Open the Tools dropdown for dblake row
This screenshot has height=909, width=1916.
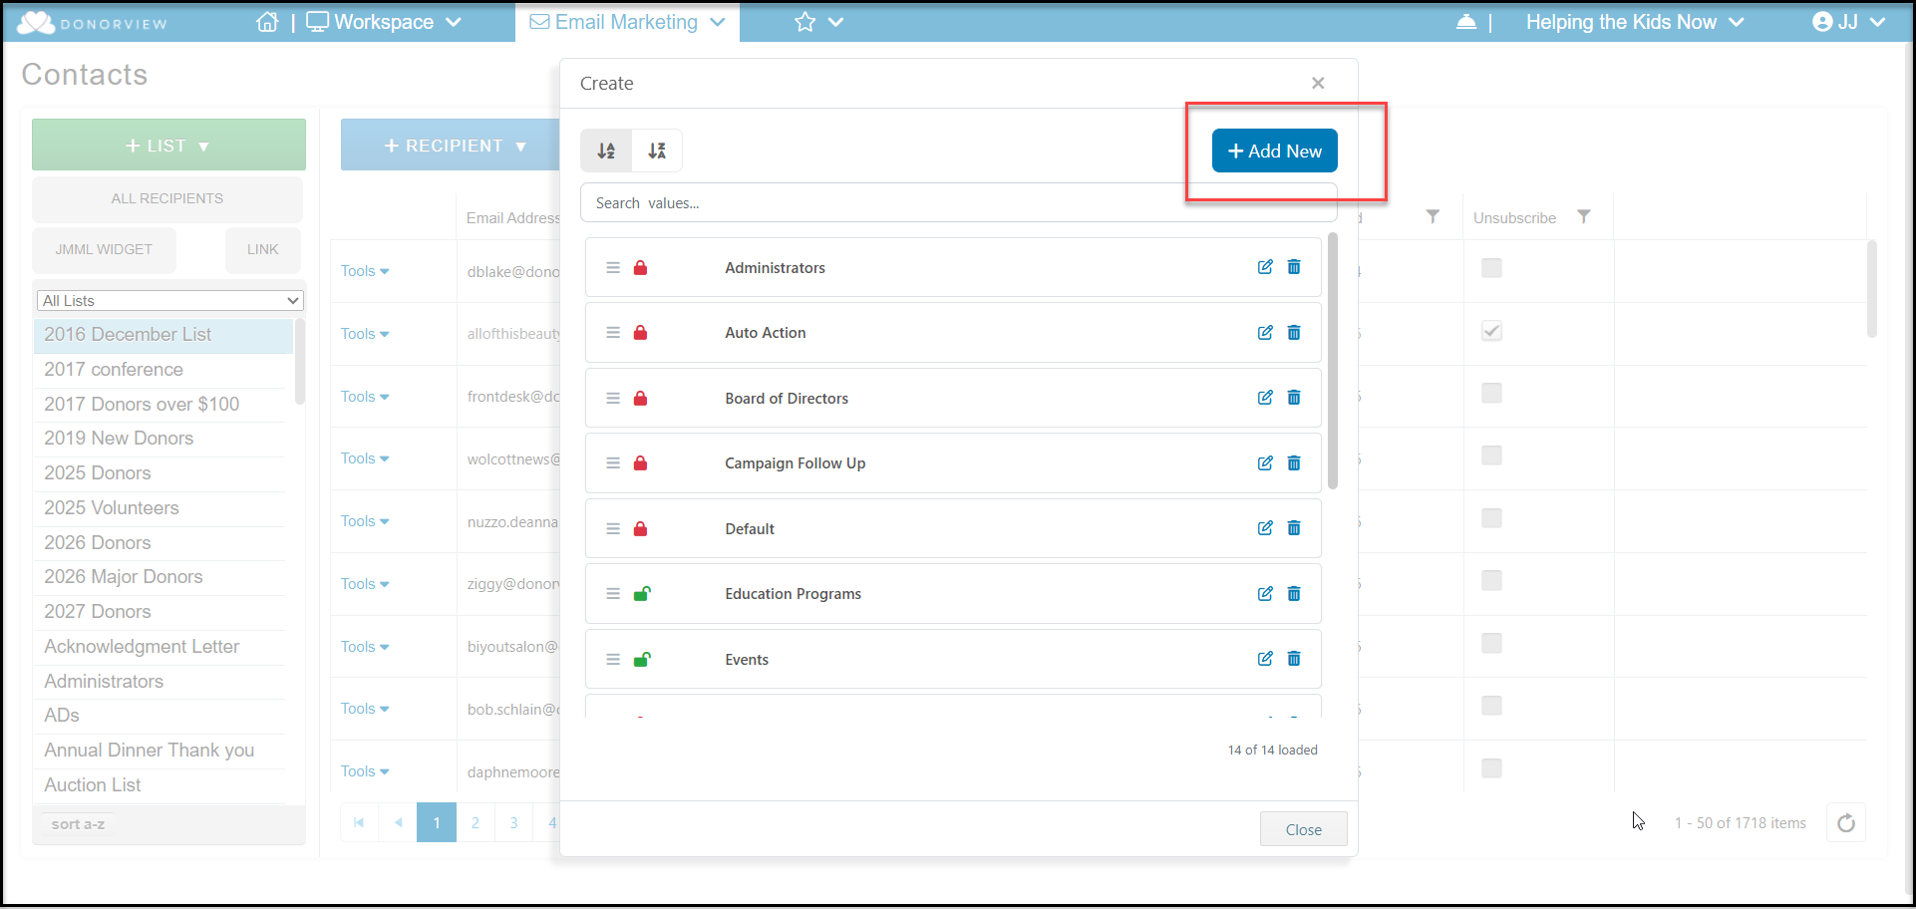365,271
